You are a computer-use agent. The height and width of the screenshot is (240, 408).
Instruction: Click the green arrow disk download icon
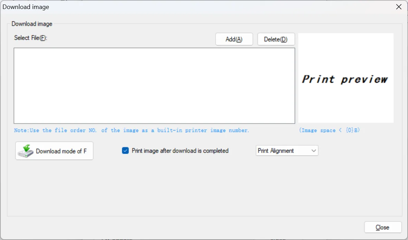coord(26,151)
